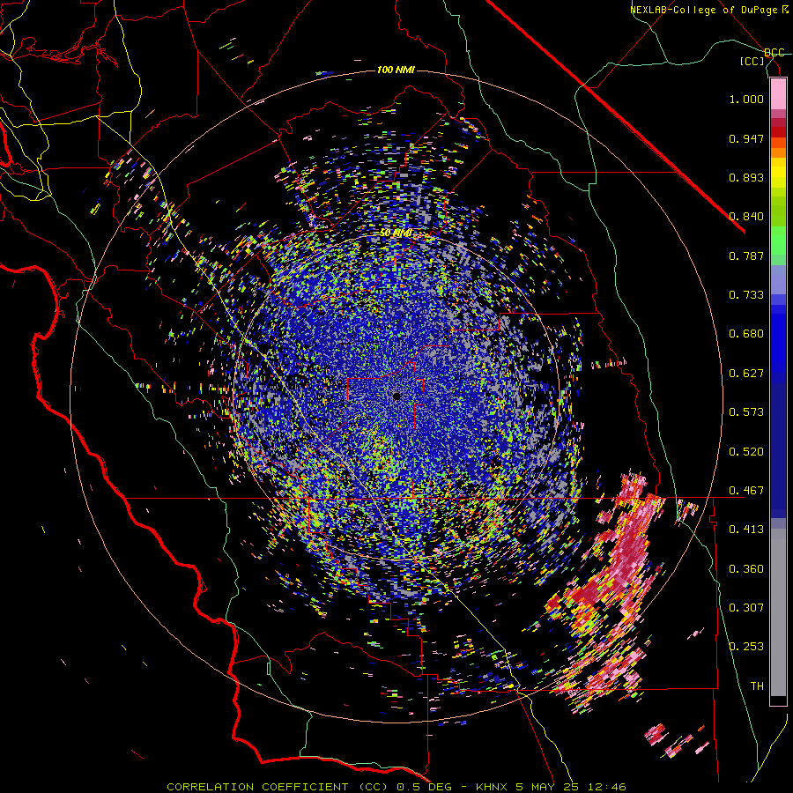Click the black radar site dot at center
Viewport: 793px width, 793px height.
[x=396, y=396]
